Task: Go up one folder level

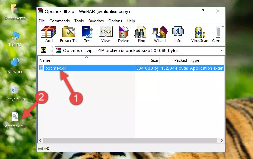Action: [x=44, y=50]
